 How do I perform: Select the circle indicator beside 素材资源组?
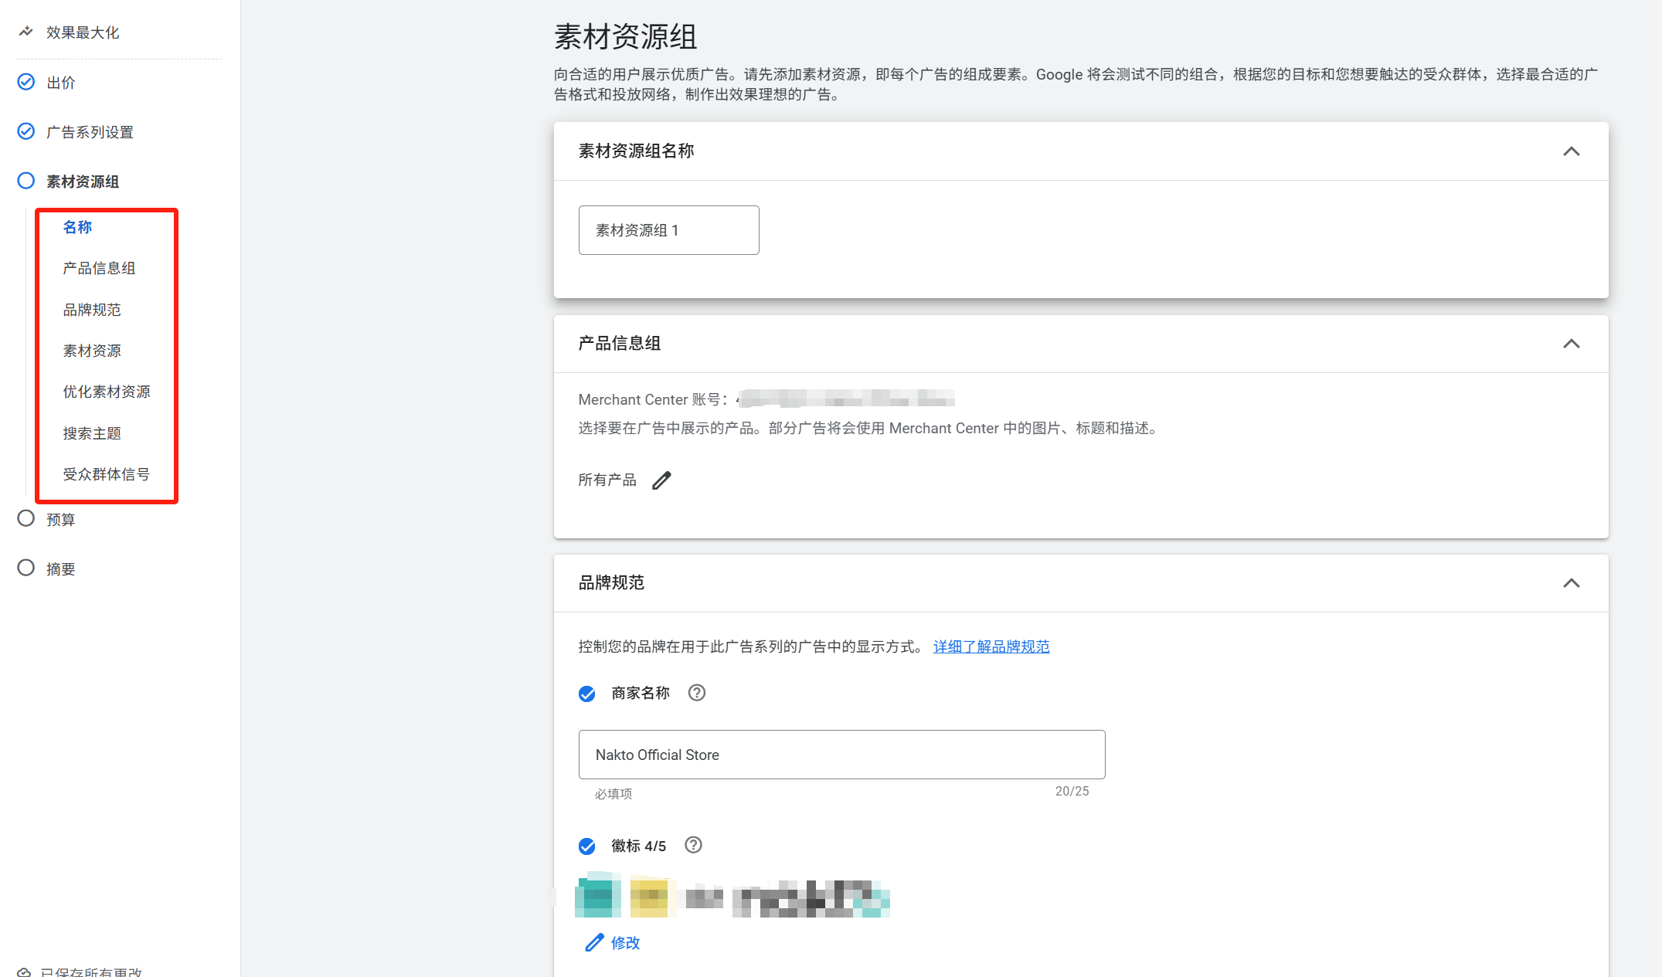[x=25, y=181]
